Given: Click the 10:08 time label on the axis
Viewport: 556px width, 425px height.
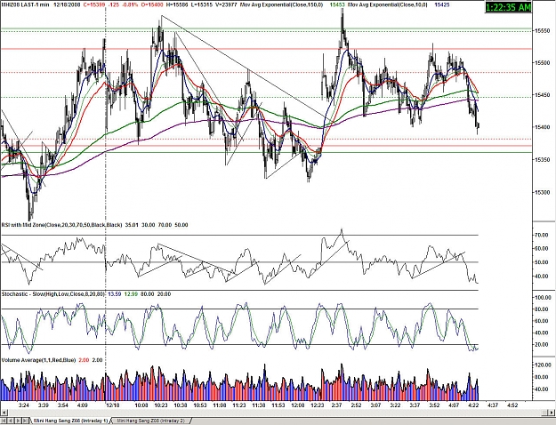Looking at the screenshot, I should point(141,405).
